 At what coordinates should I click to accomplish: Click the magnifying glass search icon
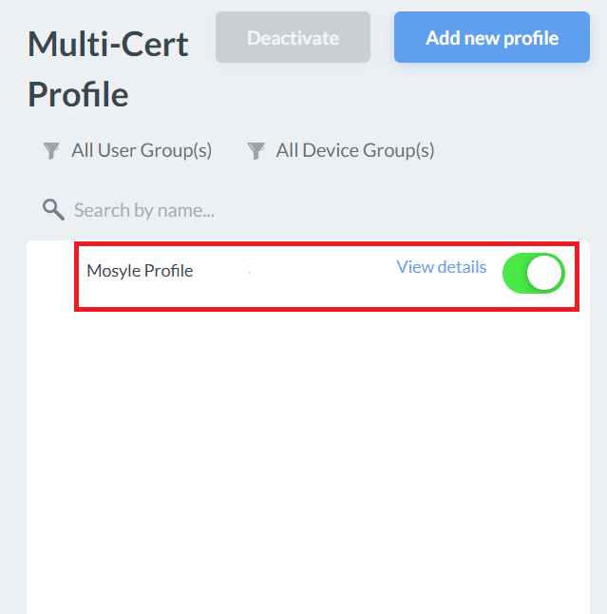[x=53, y=210]
